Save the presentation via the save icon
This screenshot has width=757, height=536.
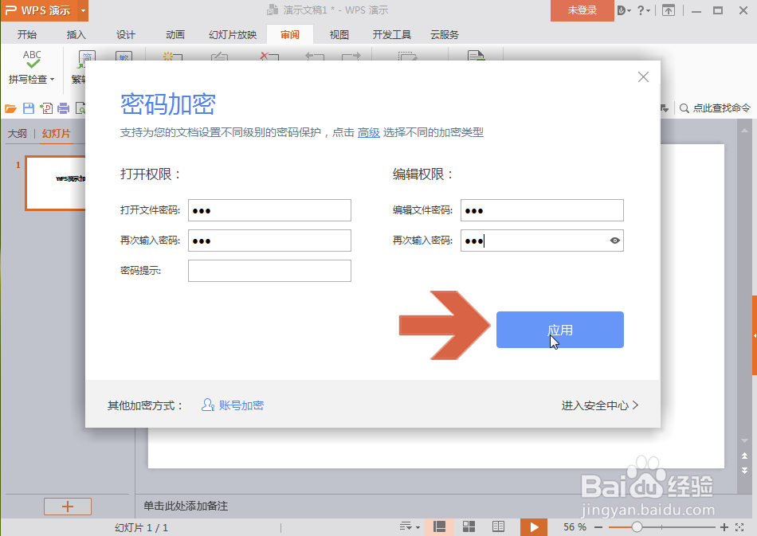point(29,108)
